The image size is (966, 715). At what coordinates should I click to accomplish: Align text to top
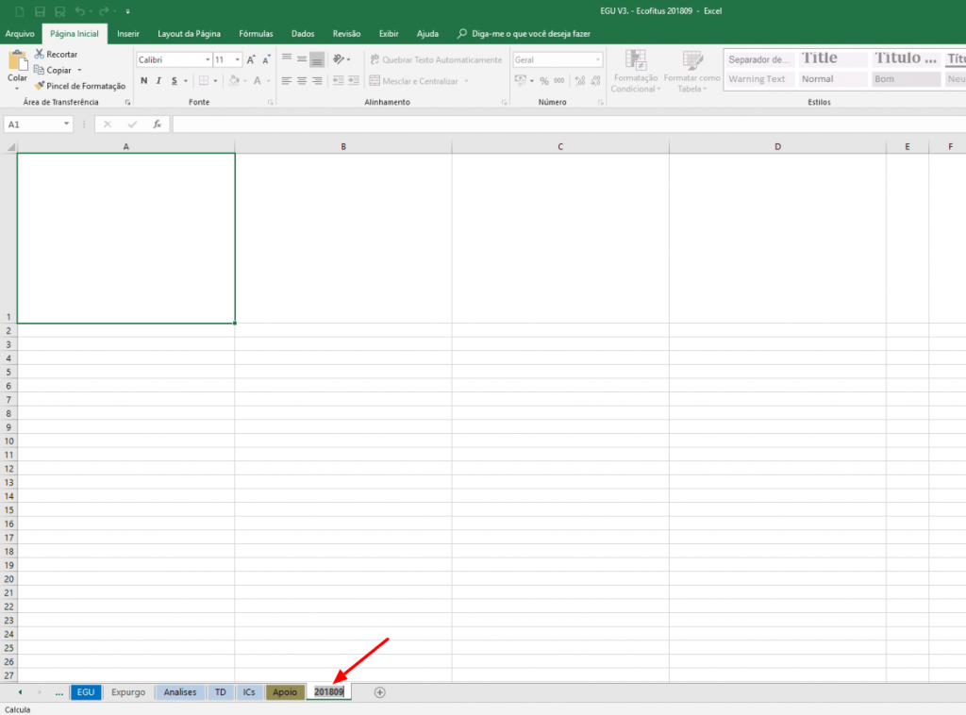(287, 59)
